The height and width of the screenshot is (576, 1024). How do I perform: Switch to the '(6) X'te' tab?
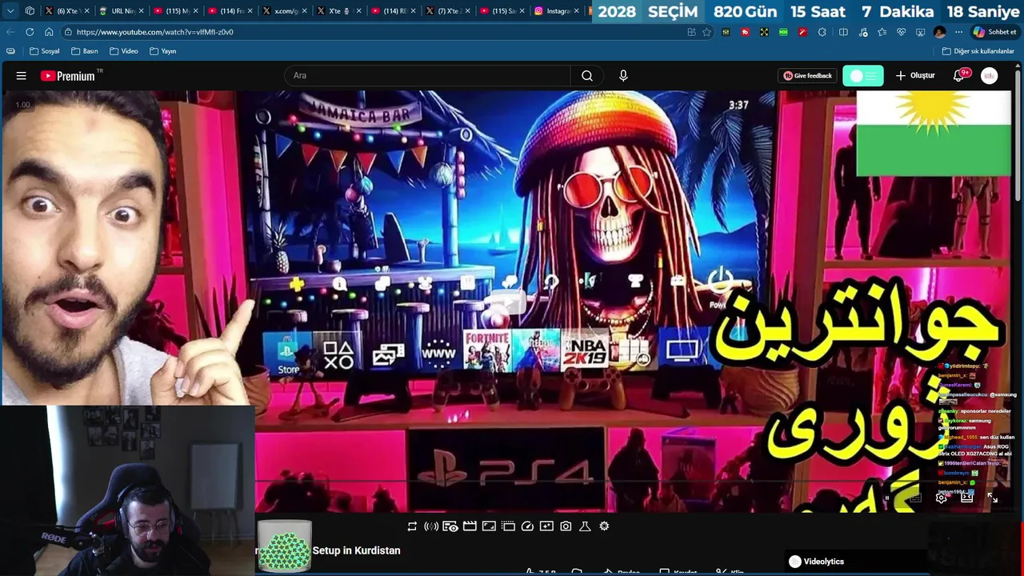point(67,11)
